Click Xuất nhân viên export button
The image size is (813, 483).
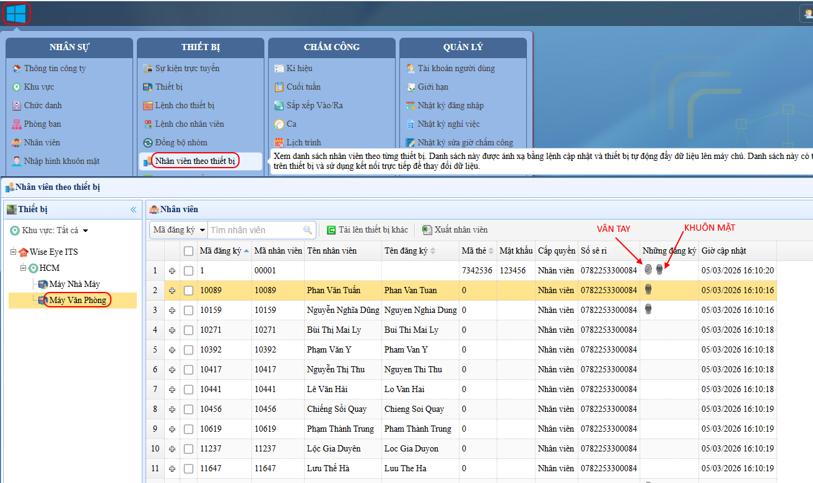pos(455,230)
